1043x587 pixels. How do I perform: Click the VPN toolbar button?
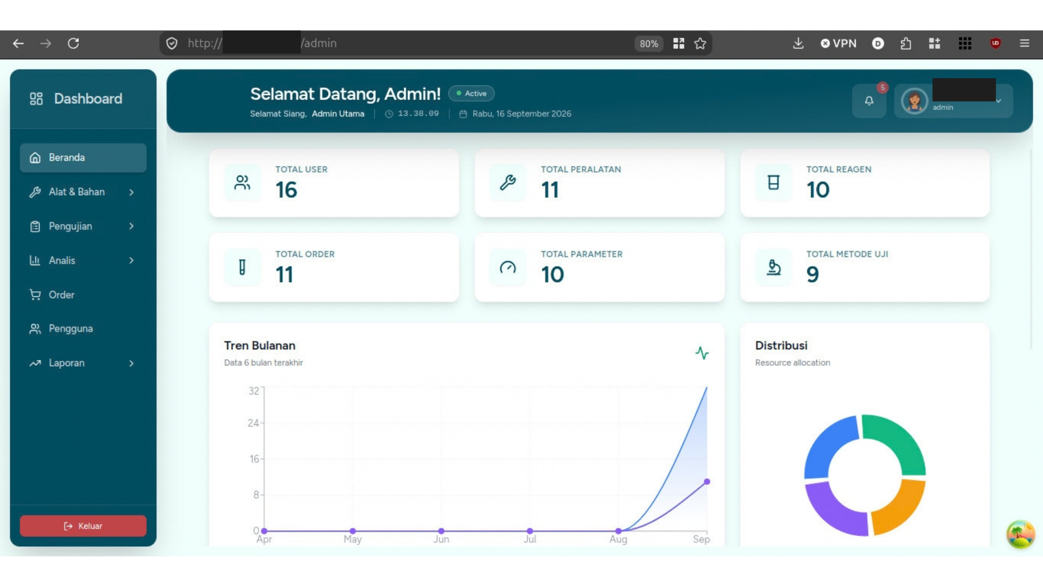coord(838,43)
